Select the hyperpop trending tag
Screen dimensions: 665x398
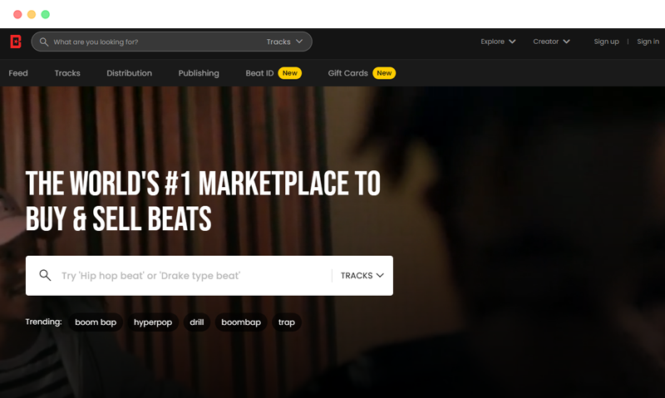tap(153, 322)
